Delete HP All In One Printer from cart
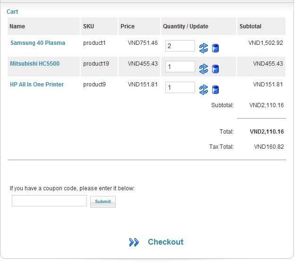Screen dimensions: 300x263 click(215, 90)
